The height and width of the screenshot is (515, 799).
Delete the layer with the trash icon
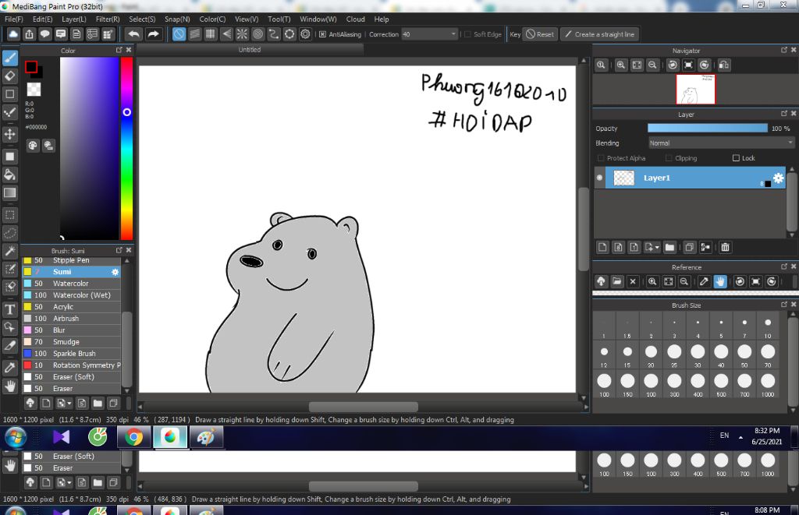725,247
